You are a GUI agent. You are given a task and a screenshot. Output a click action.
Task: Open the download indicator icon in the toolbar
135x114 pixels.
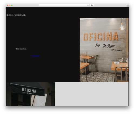pyautogui.click(x=92, y=5)
